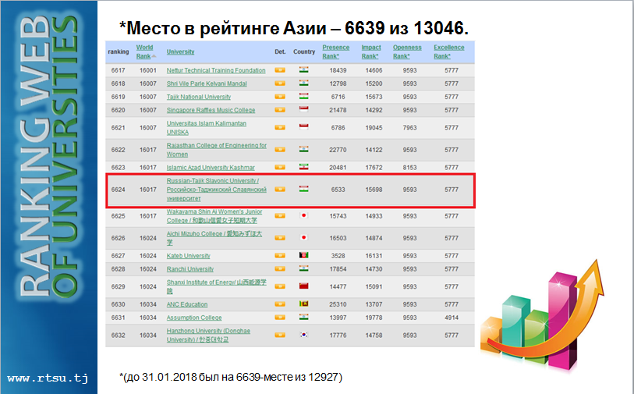Open Islamic Azad University Kashmar link
The width and height of the screenshot is (634, 394).
(211, 168)
